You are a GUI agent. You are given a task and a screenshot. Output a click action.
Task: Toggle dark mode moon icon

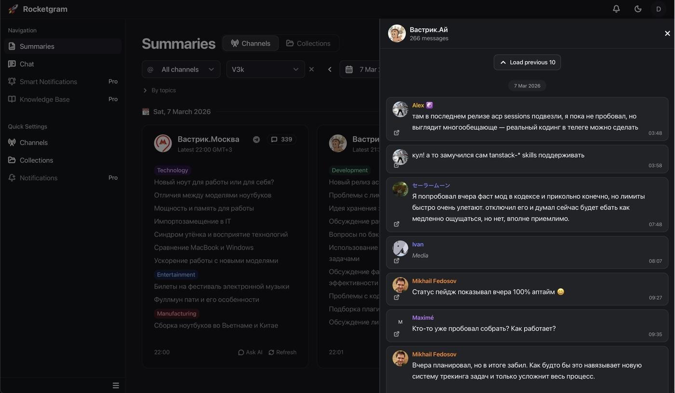point(638,9)
